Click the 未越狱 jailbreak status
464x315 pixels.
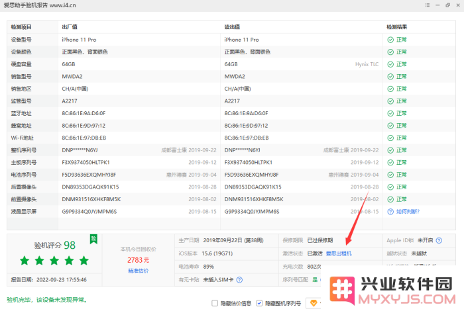(x=419, y=253)
